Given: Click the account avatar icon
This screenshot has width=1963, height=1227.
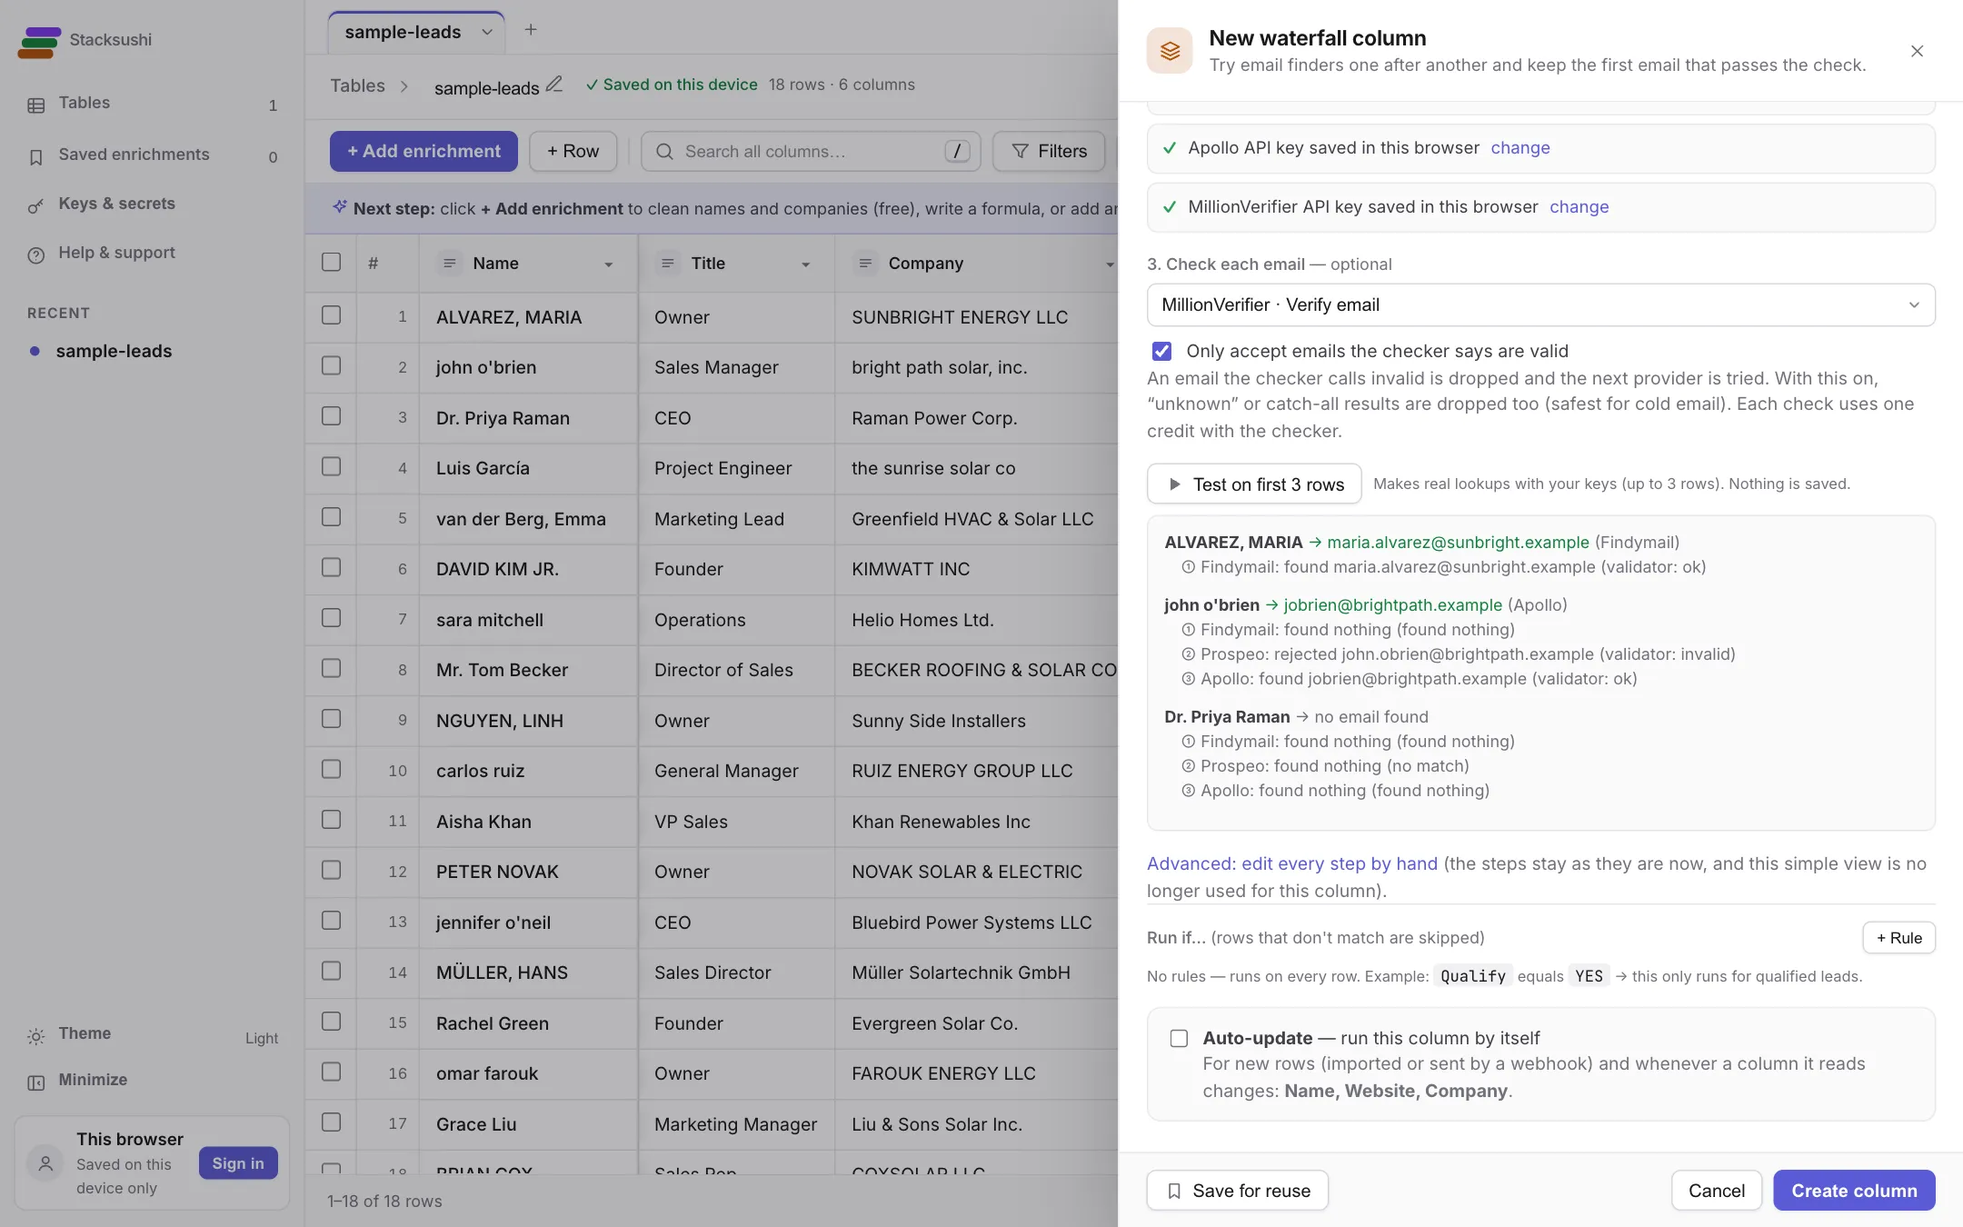Looking at the screenshot, I should click(45, 1162).
